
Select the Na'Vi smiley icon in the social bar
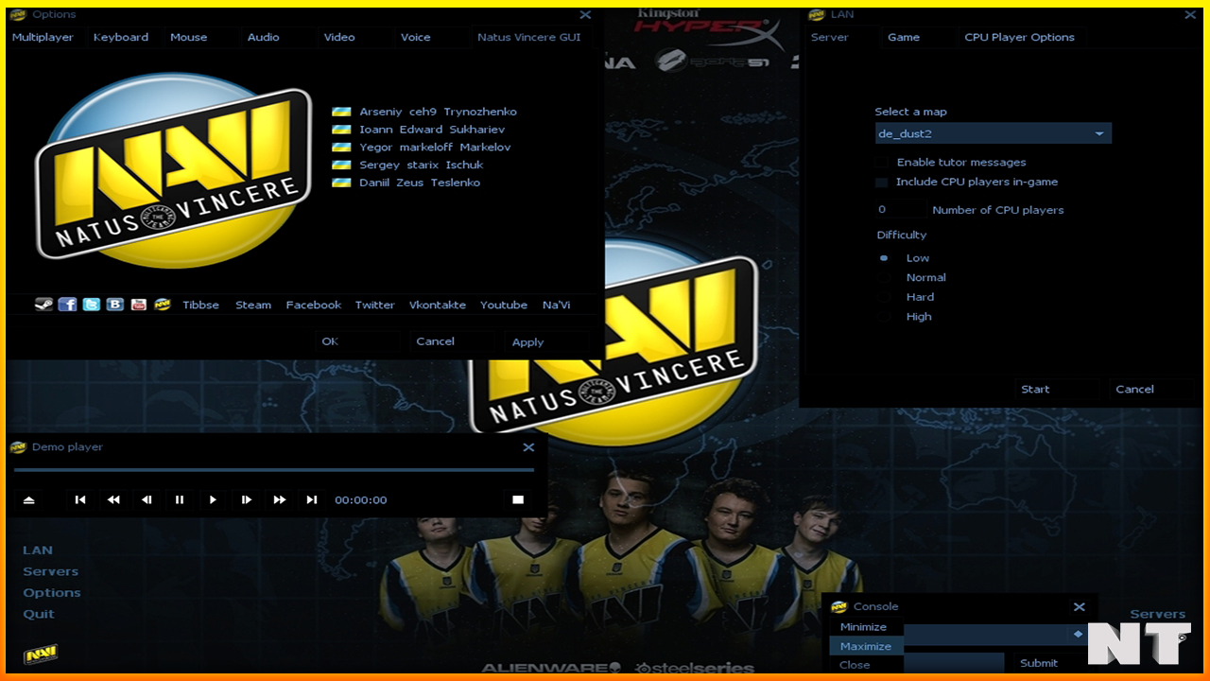point(162,305)
